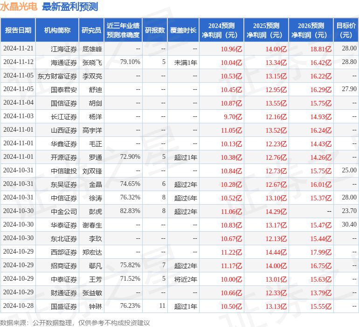359x327 pixels.
Task: Click researcher 李双亮
Action: pos(92,76)
